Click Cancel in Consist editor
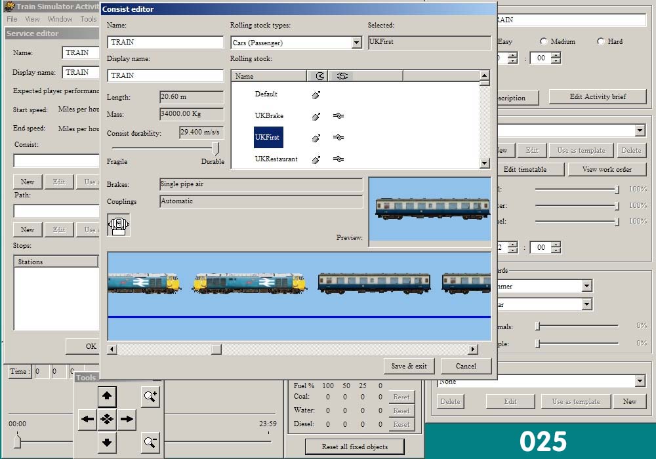The image size is (656, 459). [466, 366]
